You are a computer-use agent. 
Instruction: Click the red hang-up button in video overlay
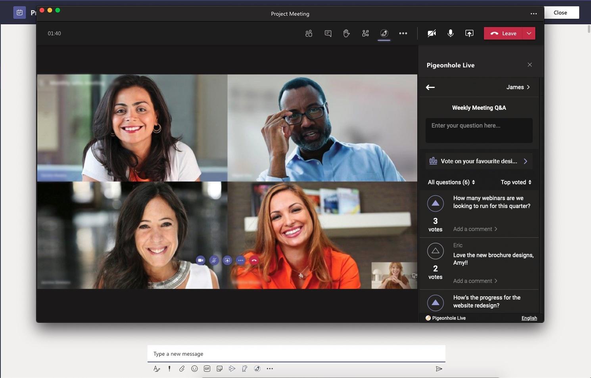[x=254, y=260]
